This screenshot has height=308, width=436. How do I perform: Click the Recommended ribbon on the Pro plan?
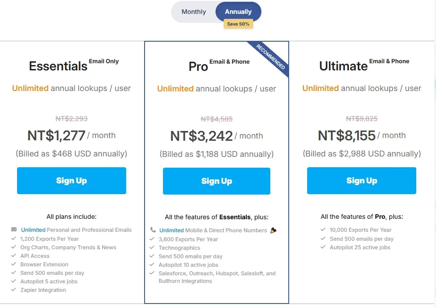coord(271,57)
